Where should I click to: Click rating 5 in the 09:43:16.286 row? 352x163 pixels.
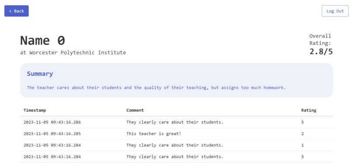pyautogui.click(x=303, y=122)
